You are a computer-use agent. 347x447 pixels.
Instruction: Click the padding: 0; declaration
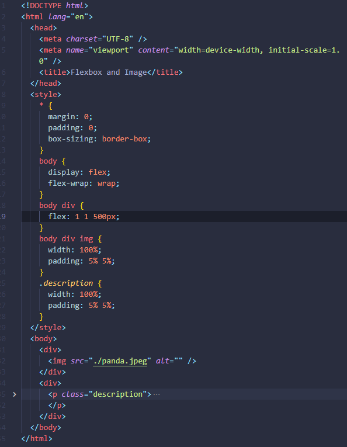pyautogui.click(x=72, y=128)
